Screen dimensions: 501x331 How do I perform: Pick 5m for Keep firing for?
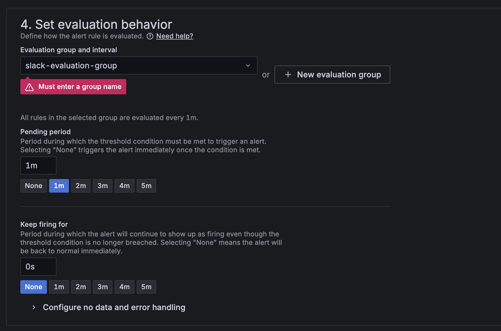coord(146,287)
